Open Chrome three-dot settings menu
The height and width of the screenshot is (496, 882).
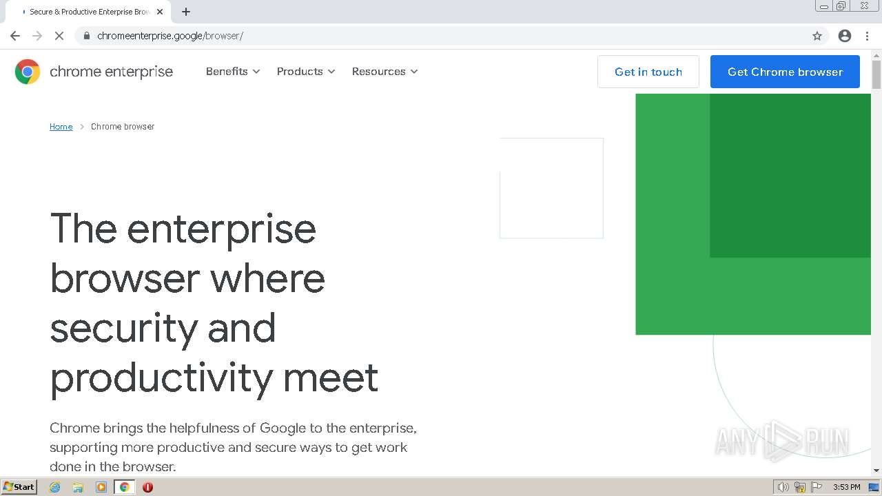867,36
